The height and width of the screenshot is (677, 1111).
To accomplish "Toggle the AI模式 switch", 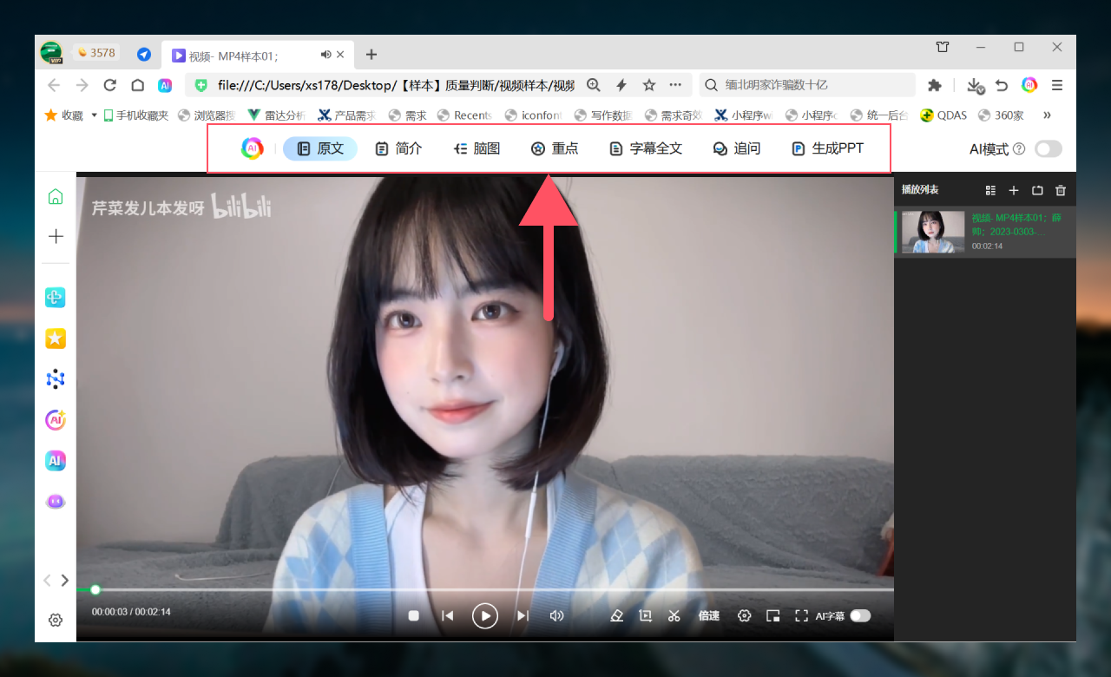I will tap(1048, 149).
